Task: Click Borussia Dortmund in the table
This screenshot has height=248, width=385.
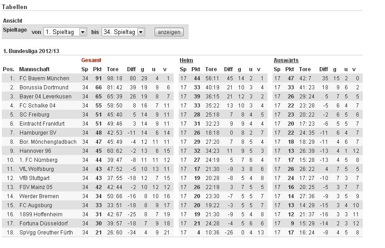Action: click(x=44, y=88)
